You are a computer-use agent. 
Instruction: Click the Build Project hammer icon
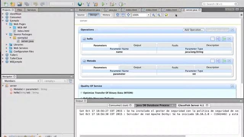(88, 4)
